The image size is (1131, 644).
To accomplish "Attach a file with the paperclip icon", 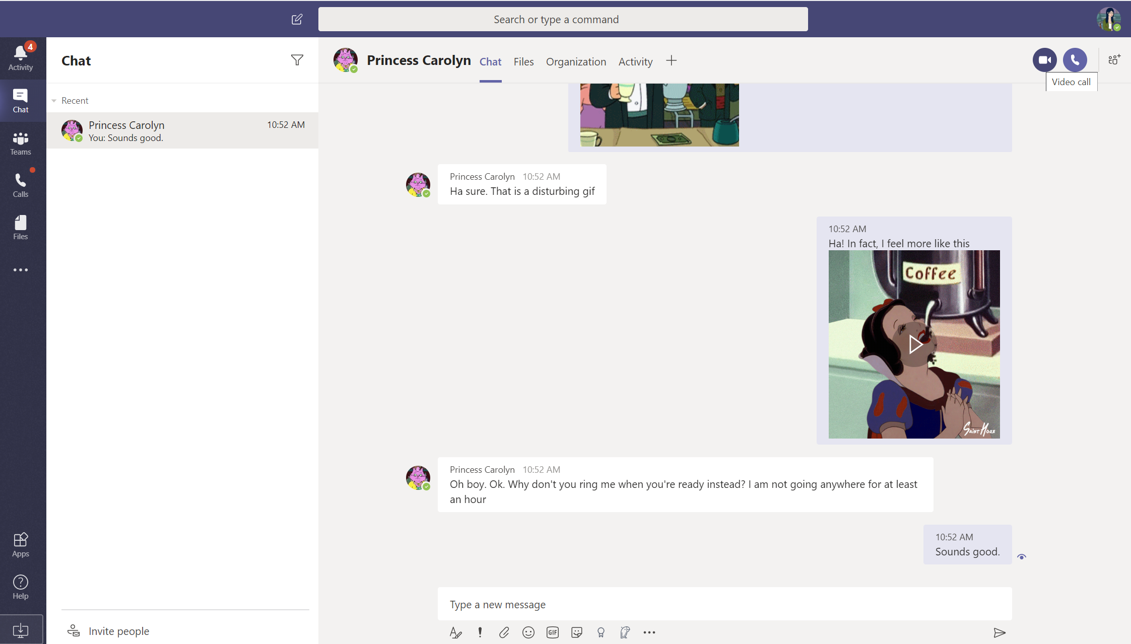I will (504, 632).
